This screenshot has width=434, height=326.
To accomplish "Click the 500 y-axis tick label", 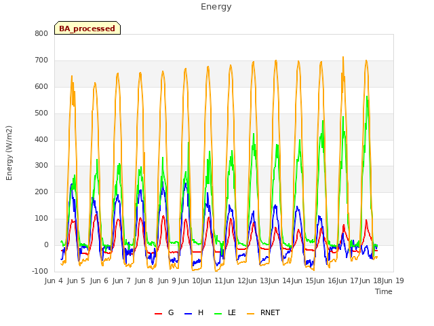I will pos(41,113).
